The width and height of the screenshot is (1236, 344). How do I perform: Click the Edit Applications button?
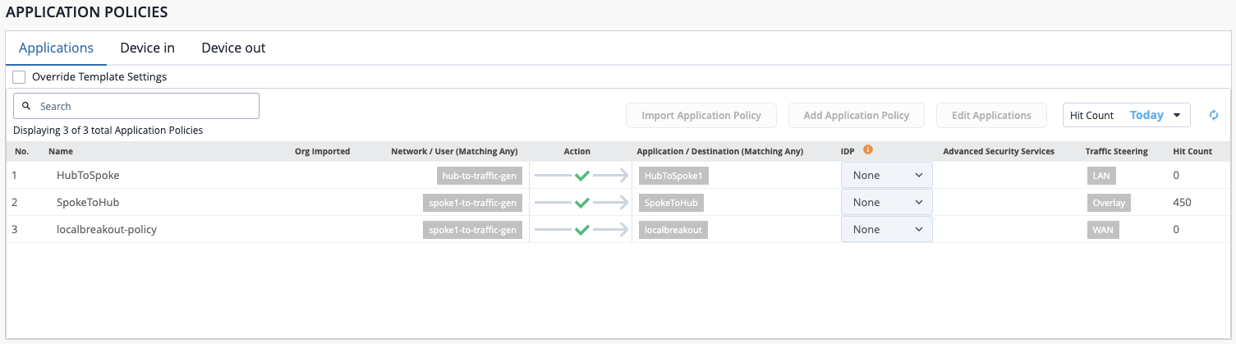click(x=991, y=116)
